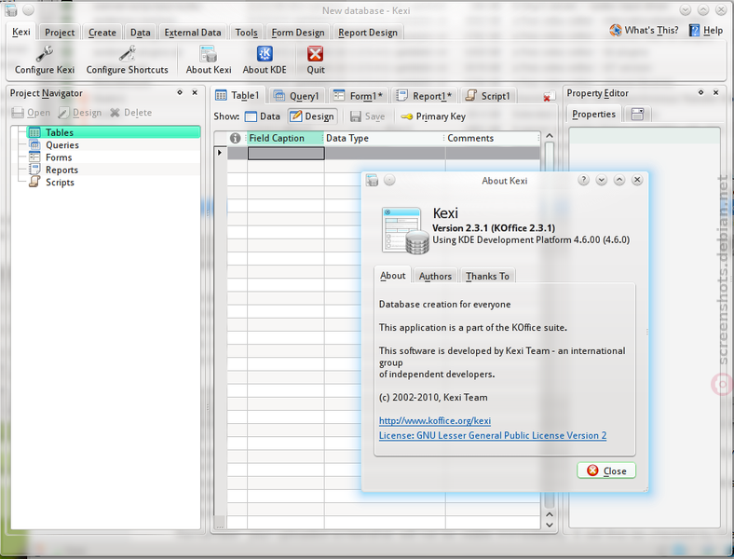This screenshot has width=734, height=559.
Task: Click the About Kexi dialog window menu icon
Action: coord(373,180)
